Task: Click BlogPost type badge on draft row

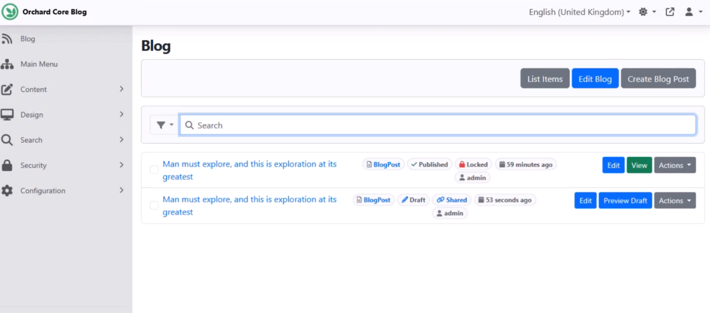Action: point(374,200)
